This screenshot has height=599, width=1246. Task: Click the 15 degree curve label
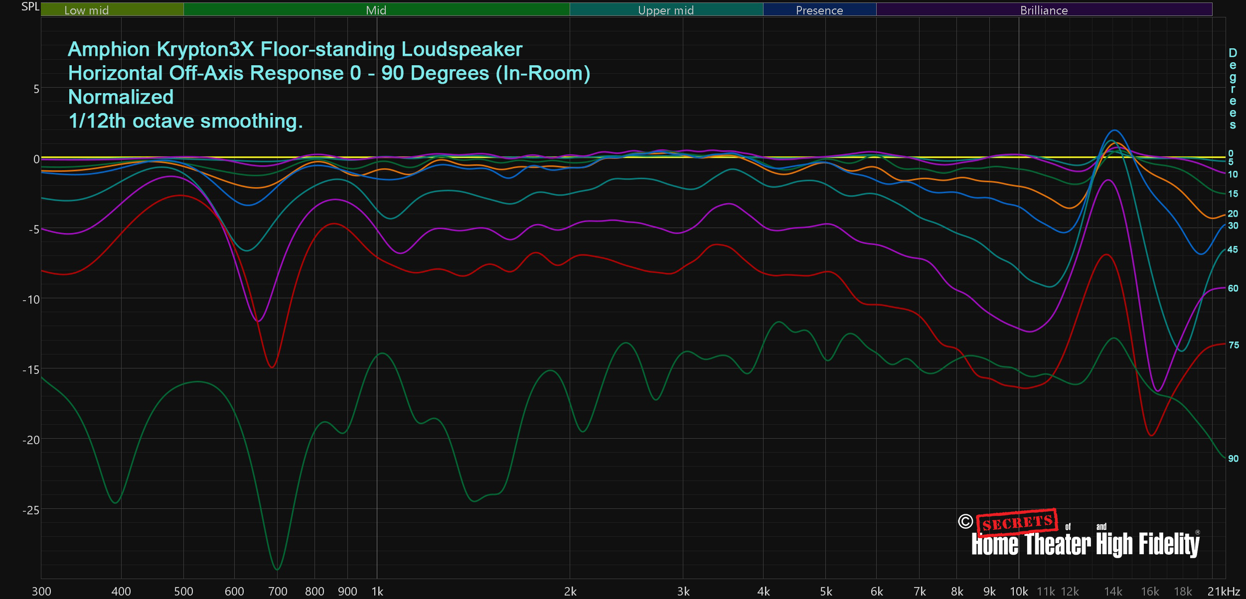(x=1233, y=194)
